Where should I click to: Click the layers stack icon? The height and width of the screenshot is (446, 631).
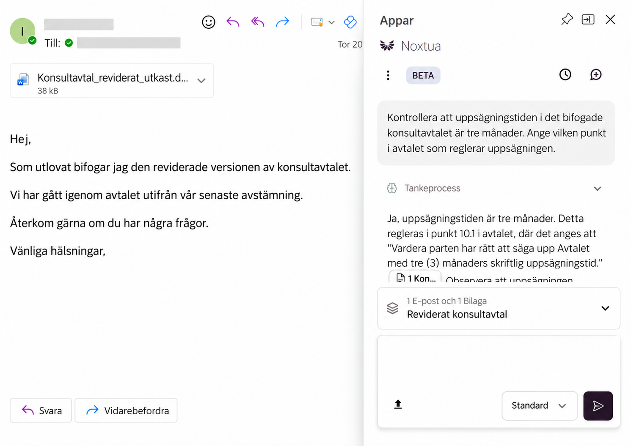[392, 308]
